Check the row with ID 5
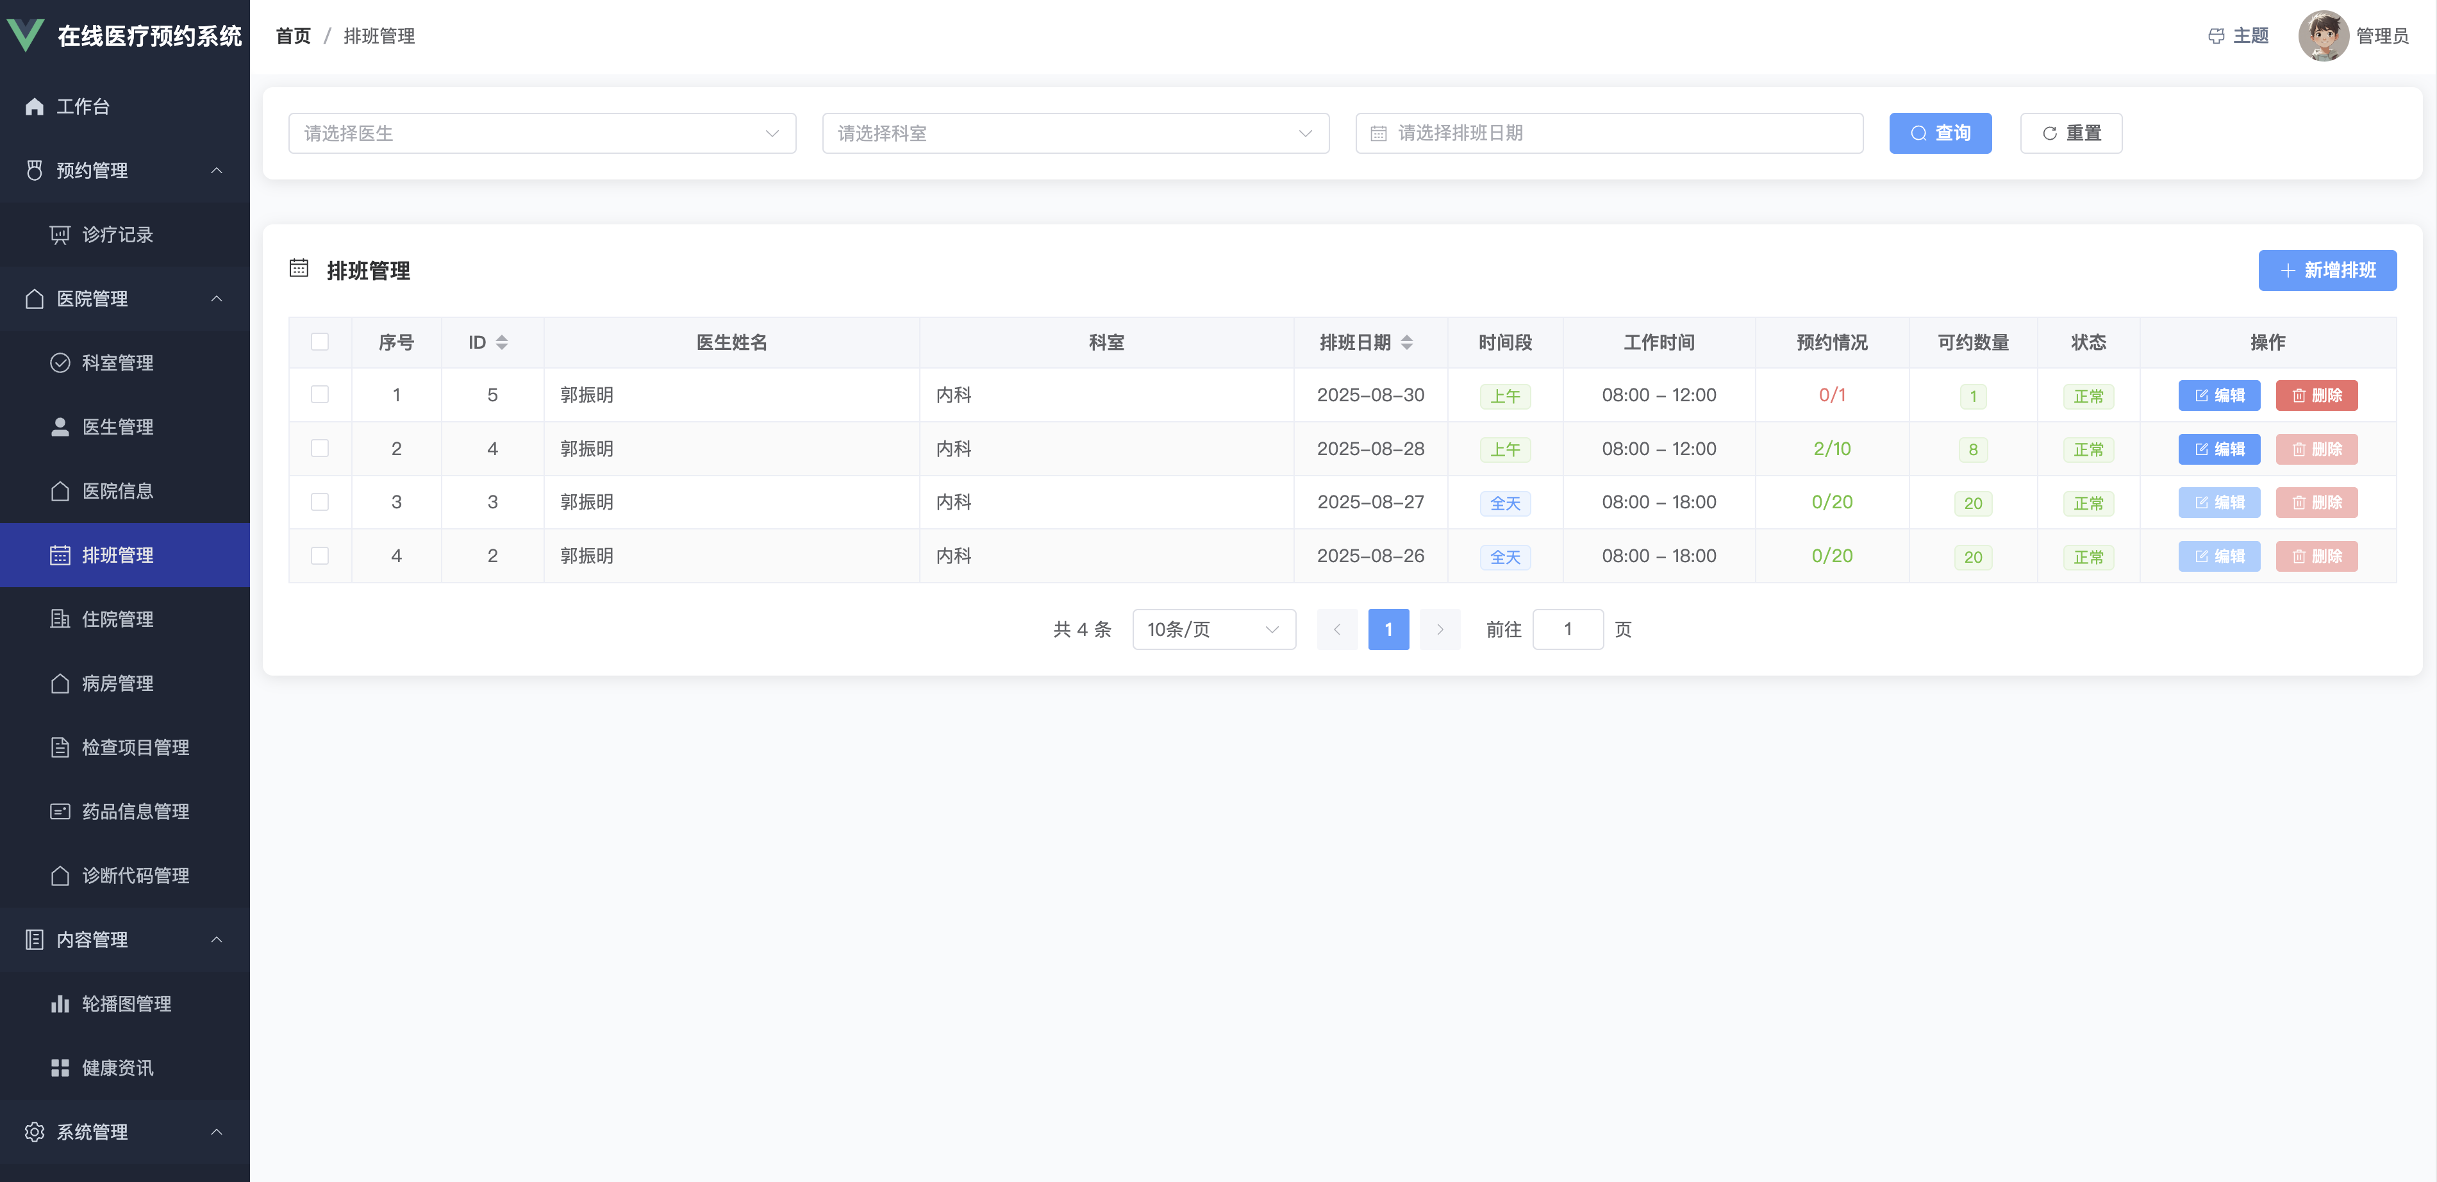The width and height of the screenshot is (2437, 1182). 320,395
